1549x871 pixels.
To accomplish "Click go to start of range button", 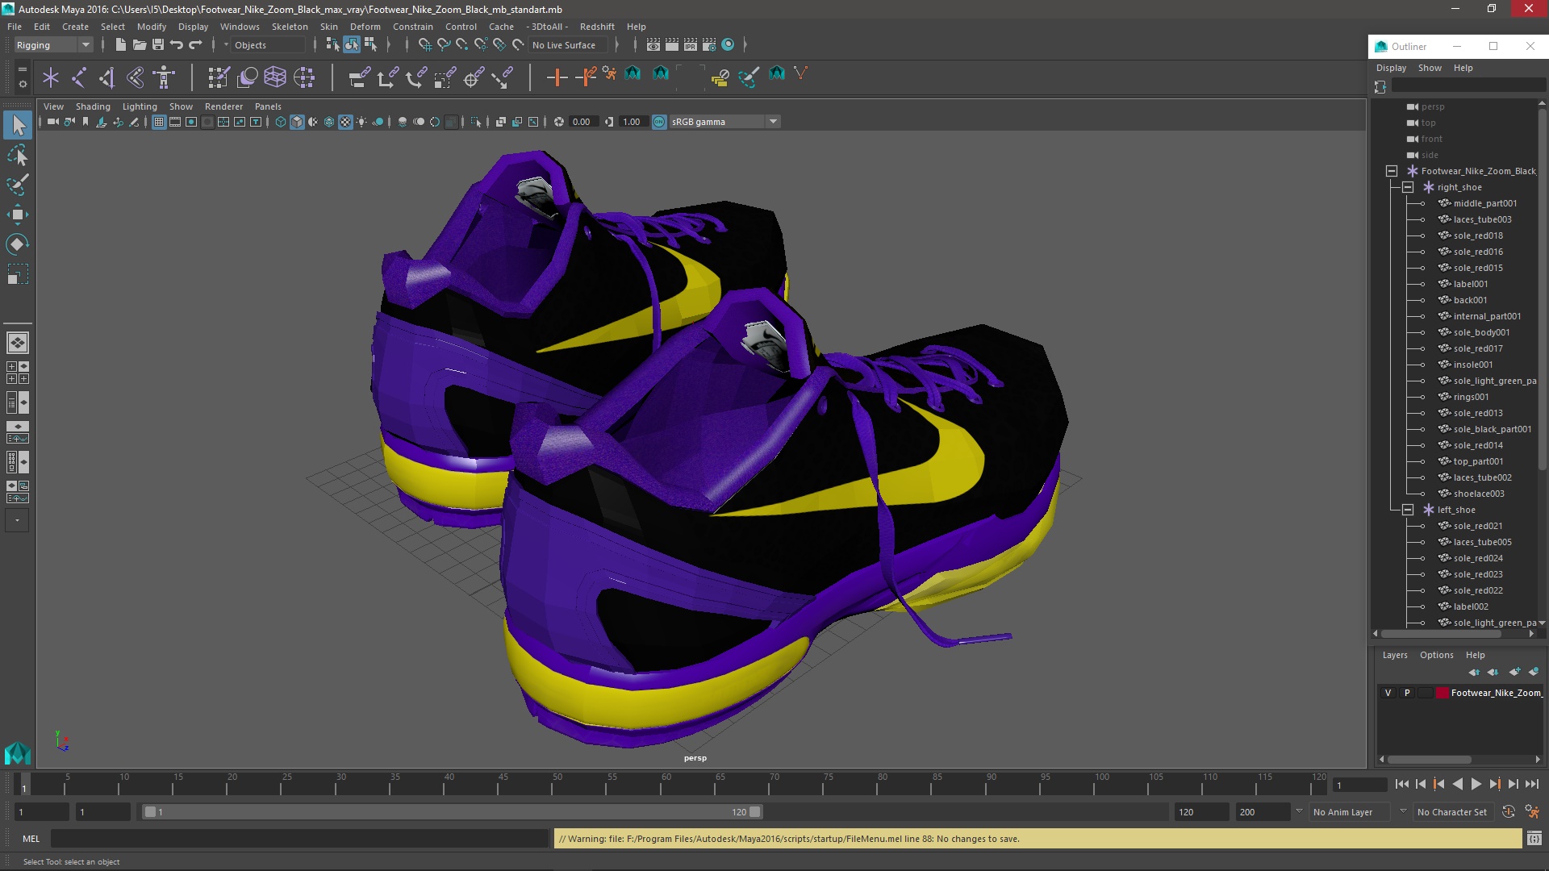I will 1401,784.
